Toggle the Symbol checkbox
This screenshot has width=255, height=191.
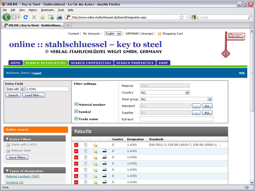click(x=76, y=111)
